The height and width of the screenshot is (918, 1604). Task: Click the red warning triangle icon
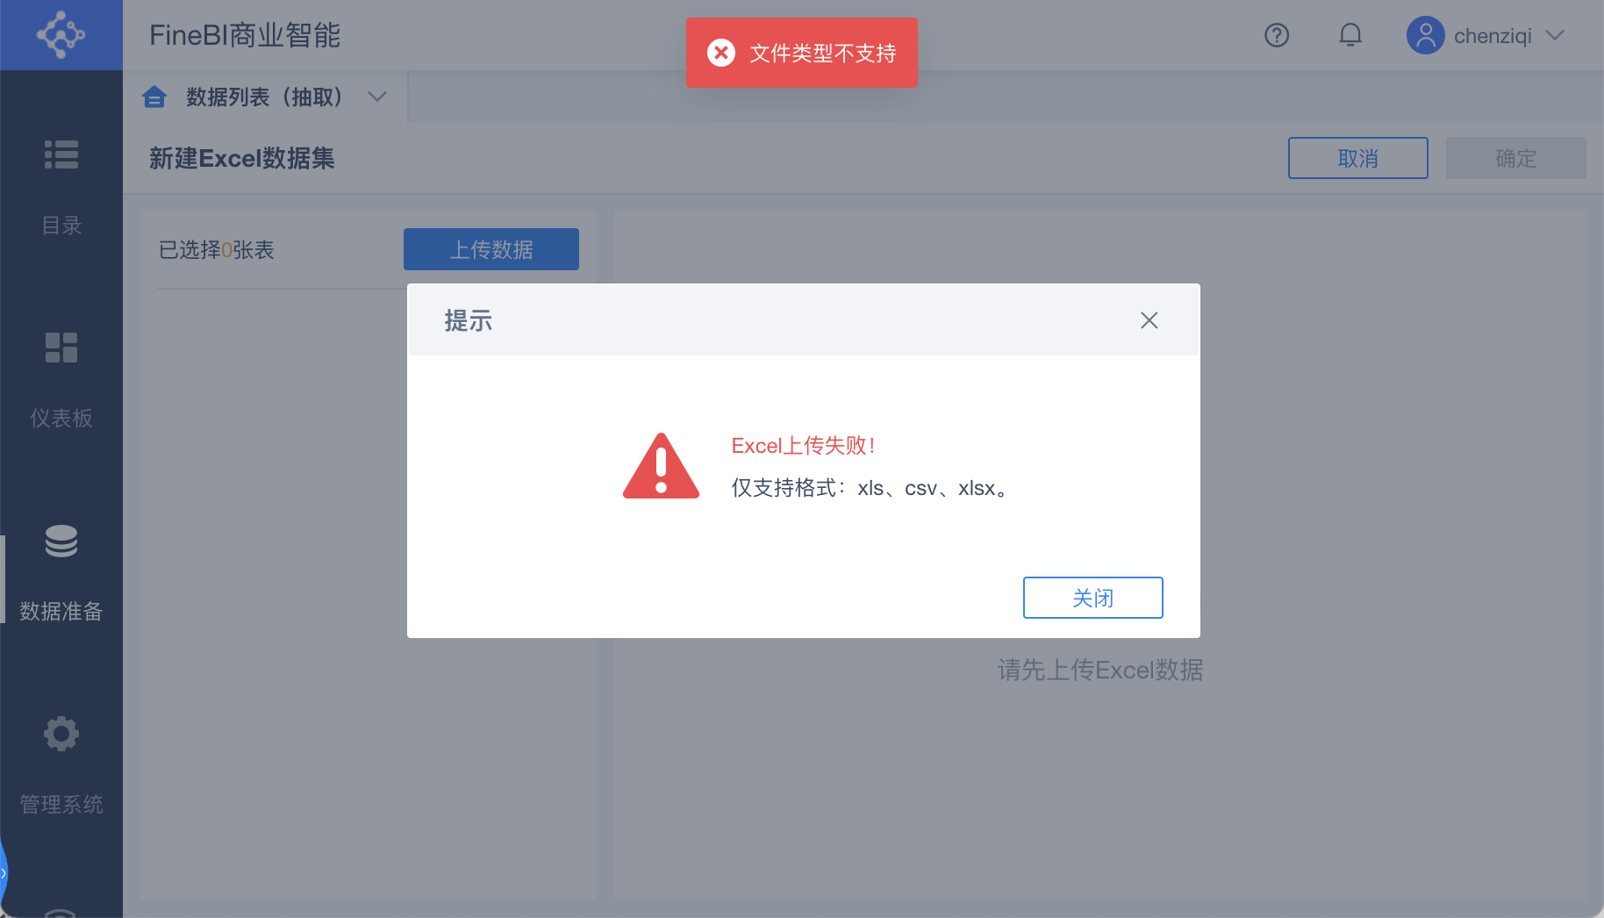click(661, 466)
